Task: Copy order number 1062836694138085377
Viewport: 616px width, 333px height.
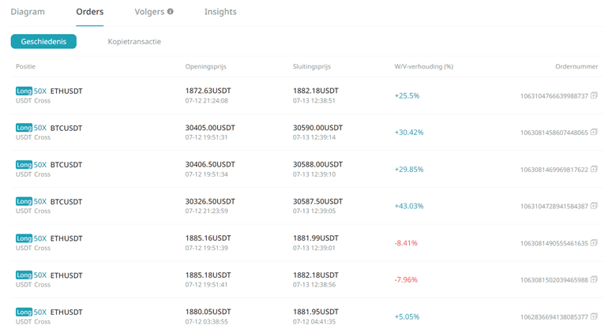Action: [x=594, y=316]
